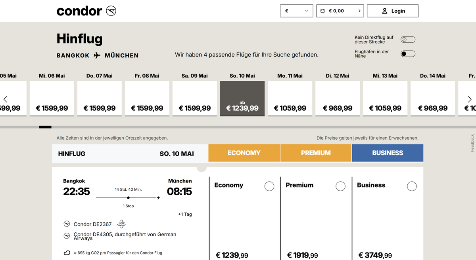Screen dimensions: 476x260
Task: Select Di. 12 Mai date tile
Action: [x=338, y=99]
